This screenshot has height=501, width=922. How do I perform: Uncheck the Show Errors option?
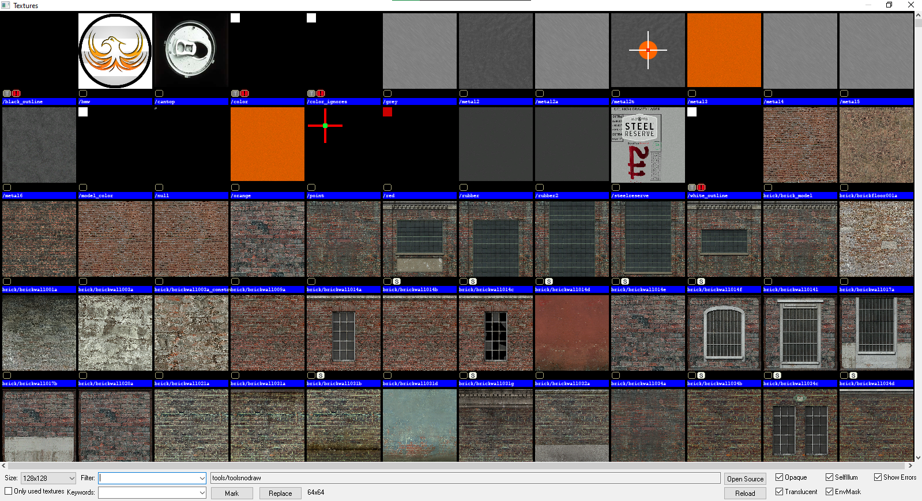878,477
